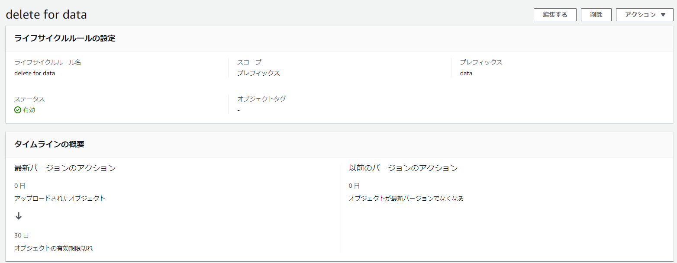Select the prefix value data
The width and height of the screenshot is (677, 263).
[466, 73]
